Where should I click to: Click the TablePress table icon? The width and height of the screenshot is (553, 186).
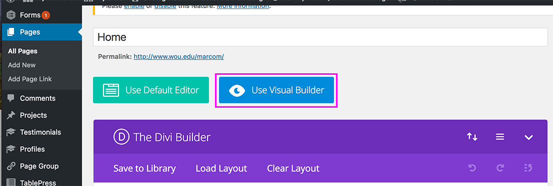tap(11, 183)
